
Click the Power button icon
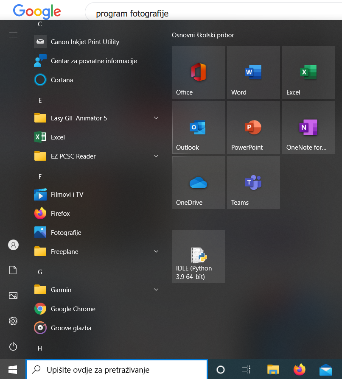(x=13, y=346)
